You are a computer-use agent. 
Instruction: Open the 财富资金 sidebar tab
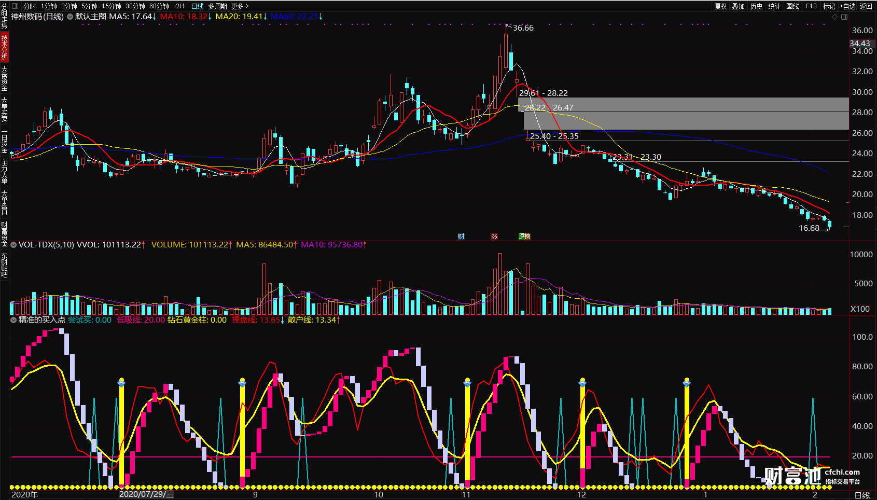pos(4,233)
